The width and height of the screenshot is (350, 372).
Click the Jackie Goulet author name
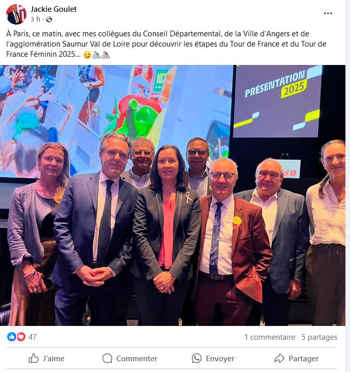coord(54,9)
